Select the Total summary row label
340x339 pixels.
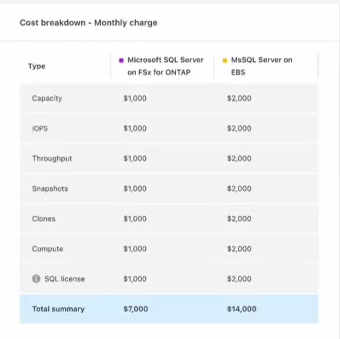[58, 309]
